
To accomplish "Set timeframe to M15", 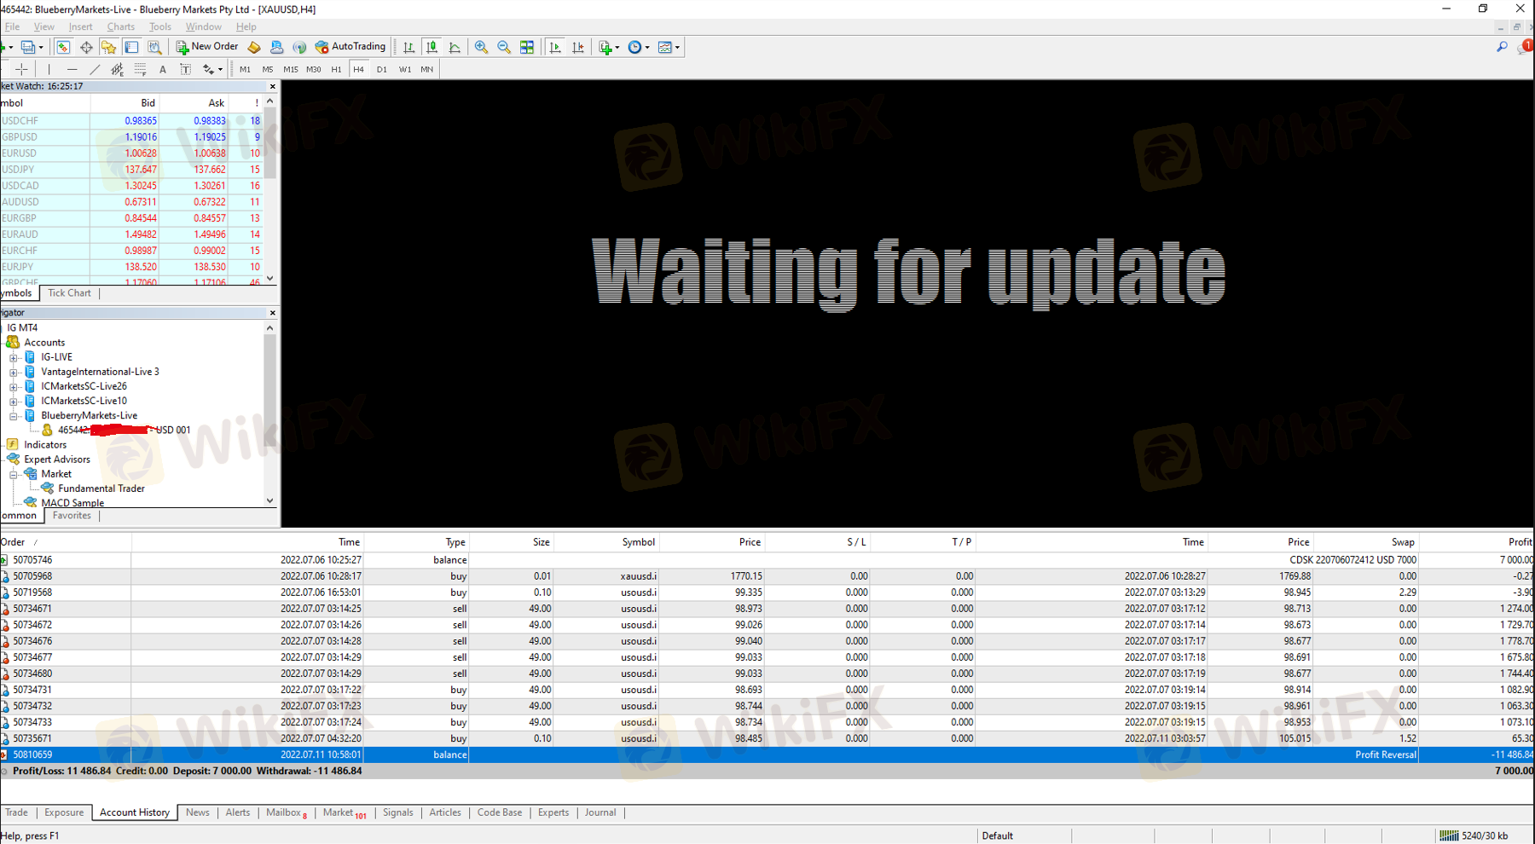I will point(291,69).
